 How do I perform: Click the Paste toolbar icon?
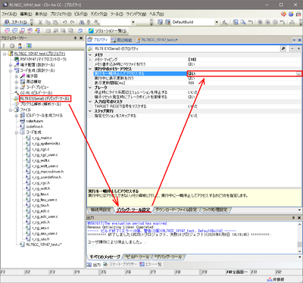[x=55, y=23]
